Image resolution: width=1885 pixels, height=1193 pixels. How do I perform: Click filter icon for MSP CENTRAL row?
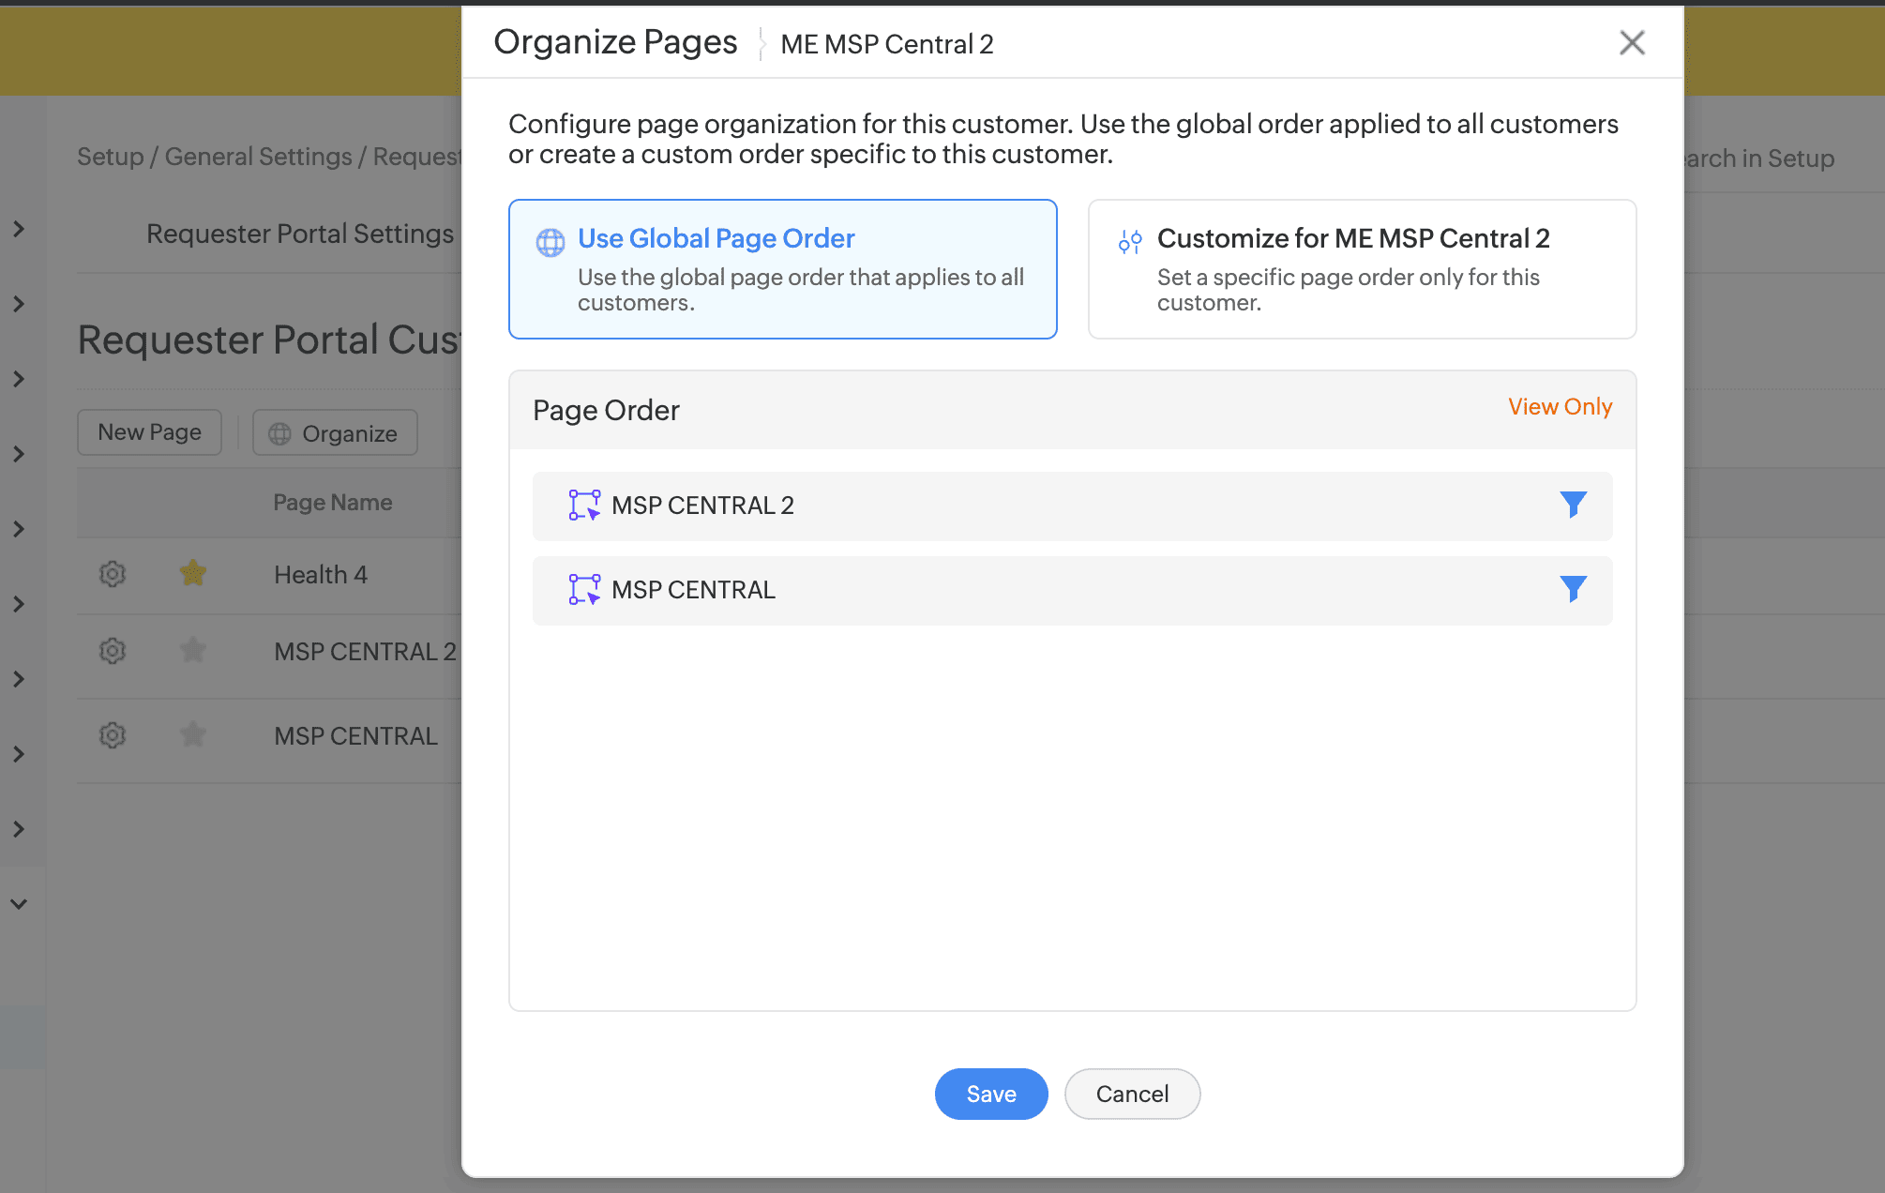pyautogui.click(x=1573, y=589)
